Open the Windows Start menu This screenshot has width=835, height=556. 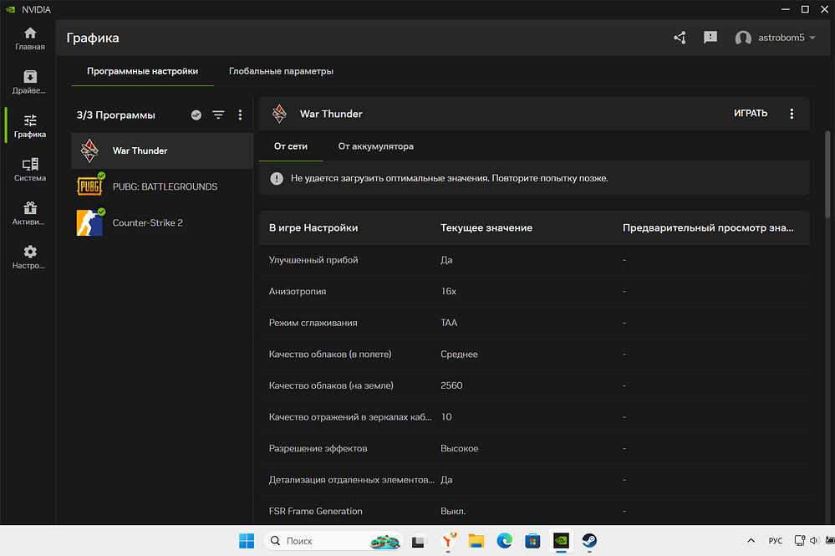click(247, 541)
